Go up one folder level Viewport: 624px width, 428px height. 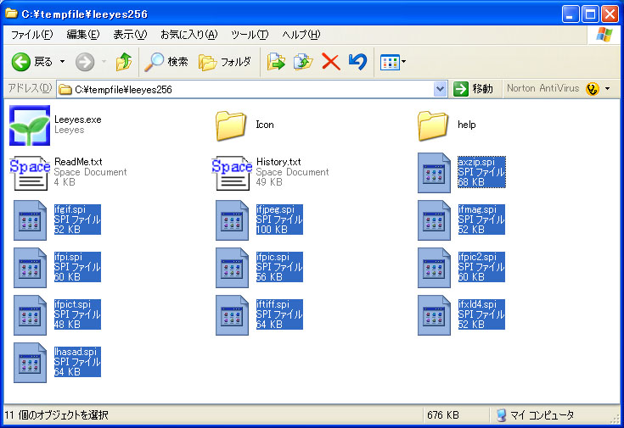point(124,62)
